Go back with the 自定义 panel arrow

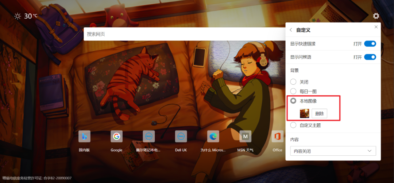(291, 30)
